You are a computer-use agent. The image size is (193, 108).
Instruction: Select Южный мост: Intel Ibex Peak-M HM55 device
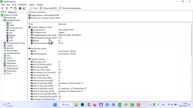coord(44,18)
